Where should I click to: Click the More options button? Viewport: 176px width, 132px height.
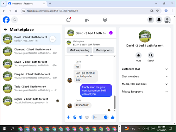pyautogui.click(x=103, y=50)
